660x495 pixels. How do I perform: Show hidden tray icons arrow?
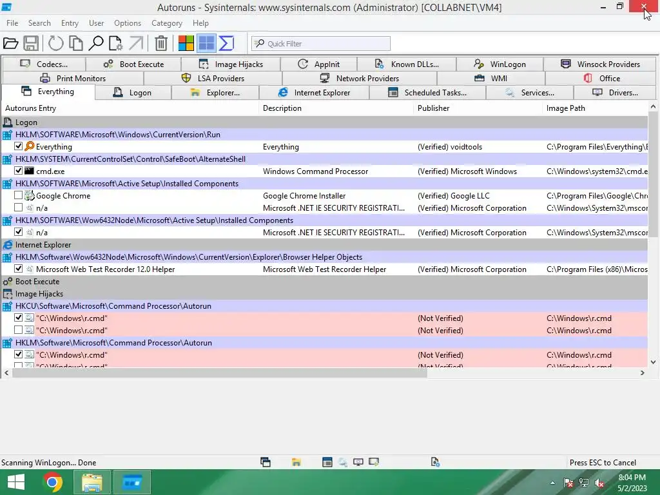click(552, 483)
